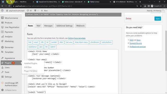Open Plugin File Editor from flyout
Image resolution: width=167 pixels, height=94 pixels.
[x=31, y=71]
